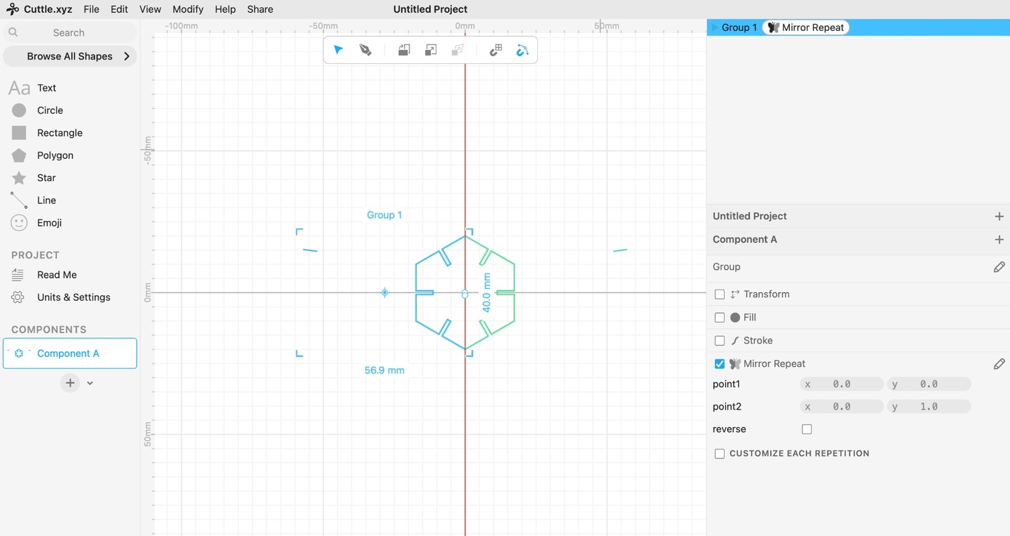Uncheck the Mirror Repeat checkbox
1010x536 pixels.
(x=720, y=364)
